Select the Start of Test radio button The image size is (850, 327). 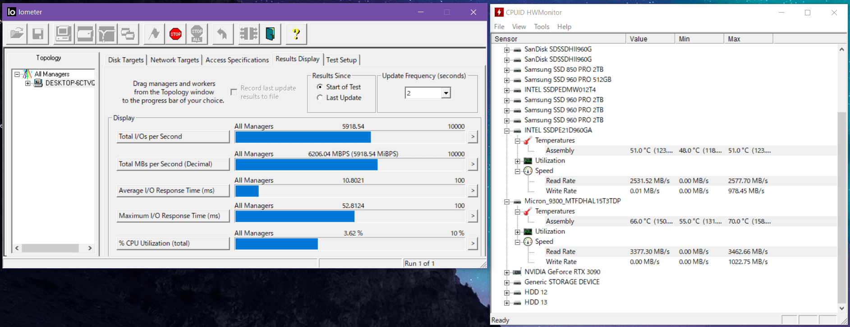pos(320,87)
